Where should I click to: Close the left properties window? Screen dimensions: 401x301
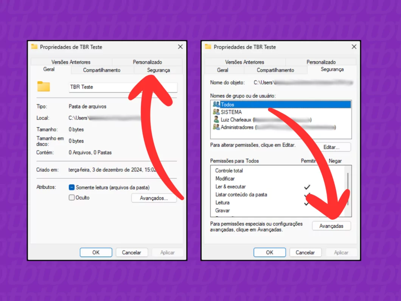[180, 47]
